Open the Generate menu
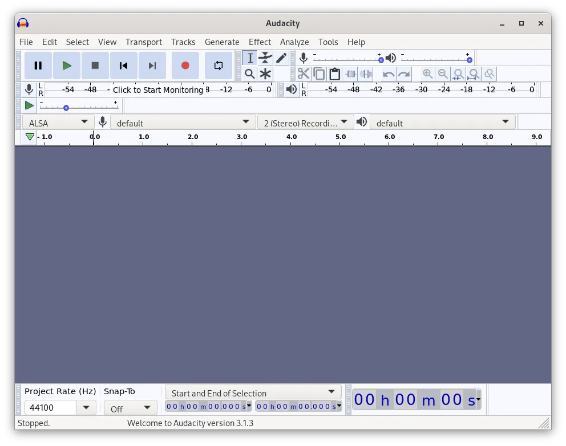The image size is (566, 446). point(222,42)
